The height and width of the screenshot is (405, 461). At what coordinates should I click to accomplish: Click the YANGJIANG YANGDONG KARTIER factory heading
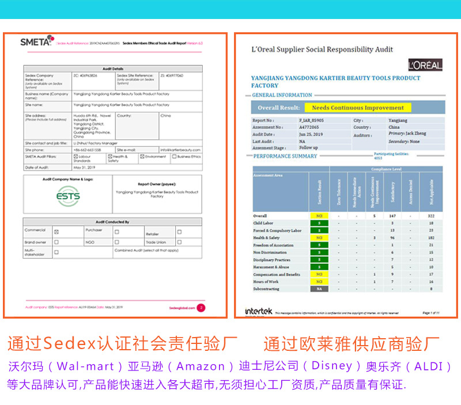tap(335, 82)
